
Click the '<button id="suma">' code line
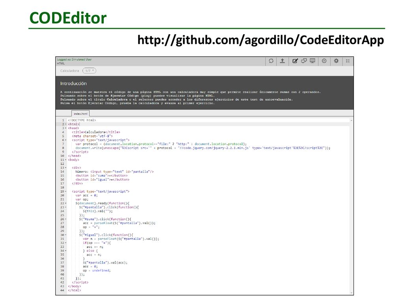tap(101, 176)
